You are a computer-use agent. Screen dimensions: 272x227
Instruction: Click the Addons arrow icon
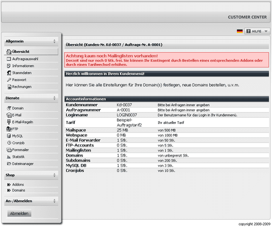tap(9, 184)
